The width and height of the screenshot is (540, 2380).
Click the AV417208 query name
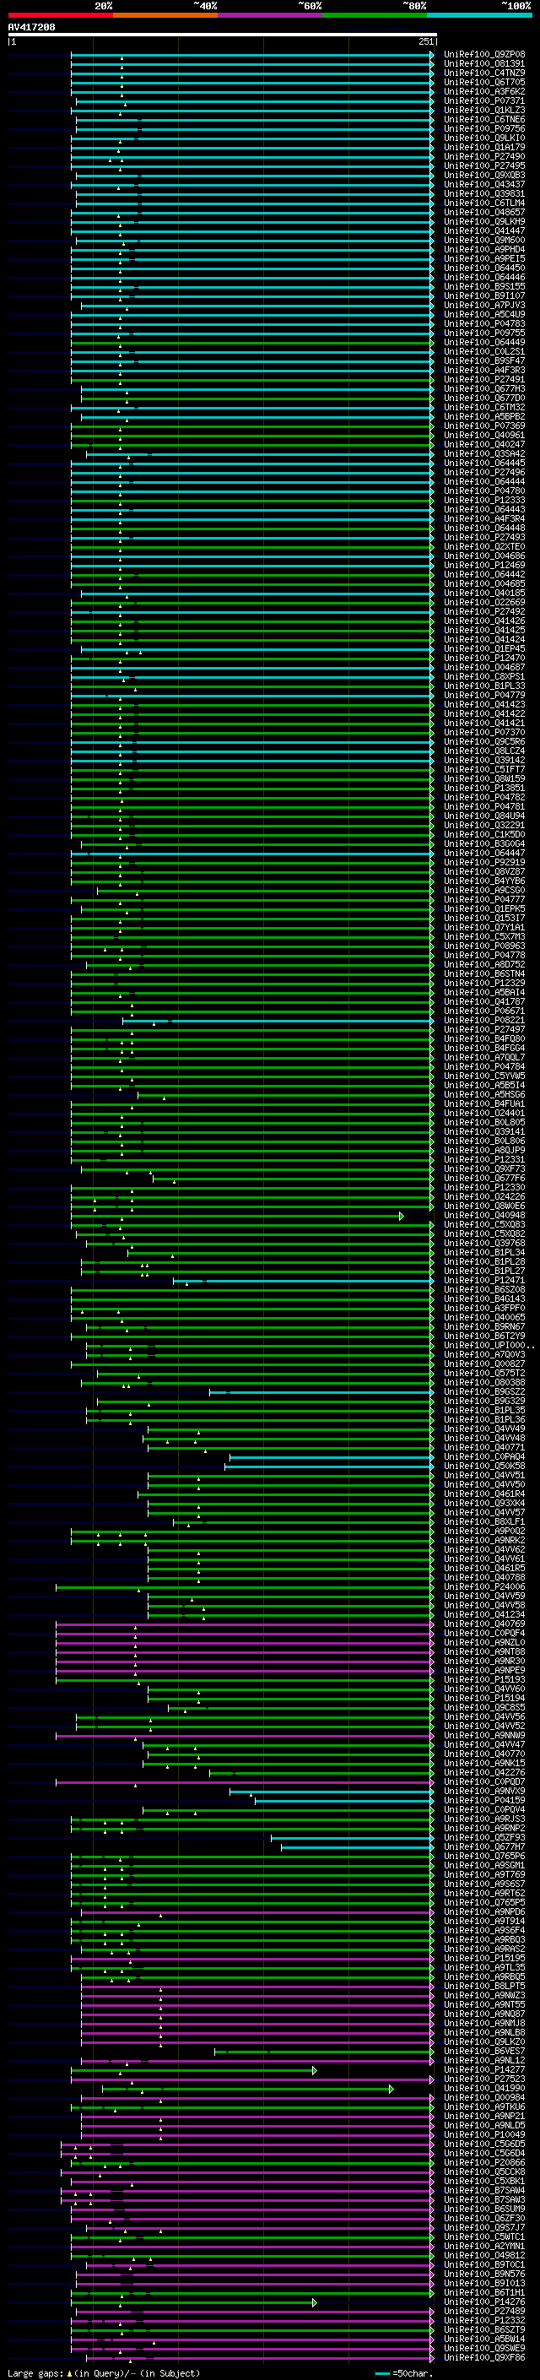click(31, 28)
